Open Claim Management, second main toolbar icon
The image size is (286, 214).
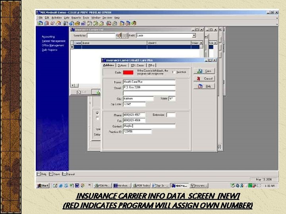(46, 23)
